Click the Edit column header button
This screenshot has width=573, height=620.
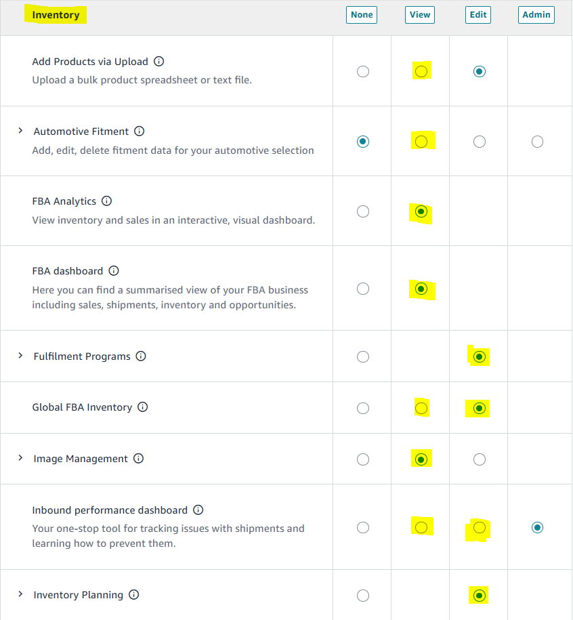click(478, 15)
